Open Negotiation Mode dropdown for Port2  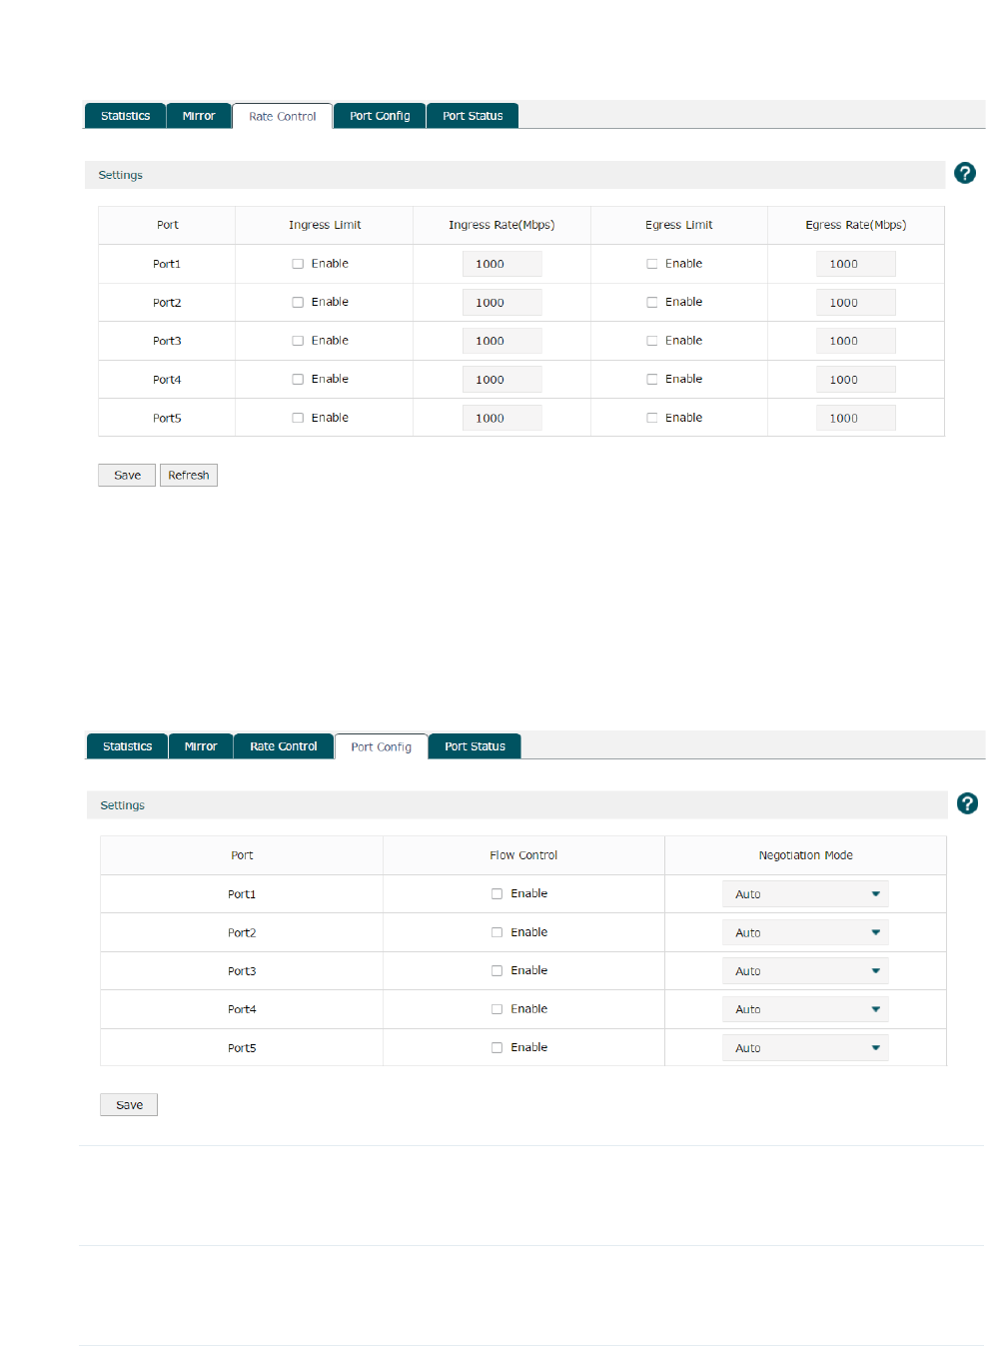tap(805, 932)
